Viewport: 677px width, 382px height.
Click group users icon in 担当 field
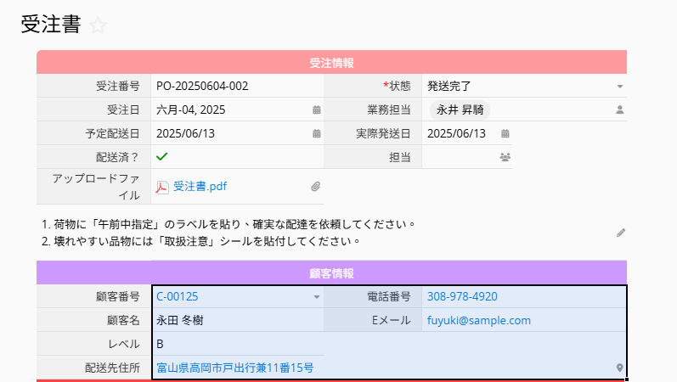(505, 157)
